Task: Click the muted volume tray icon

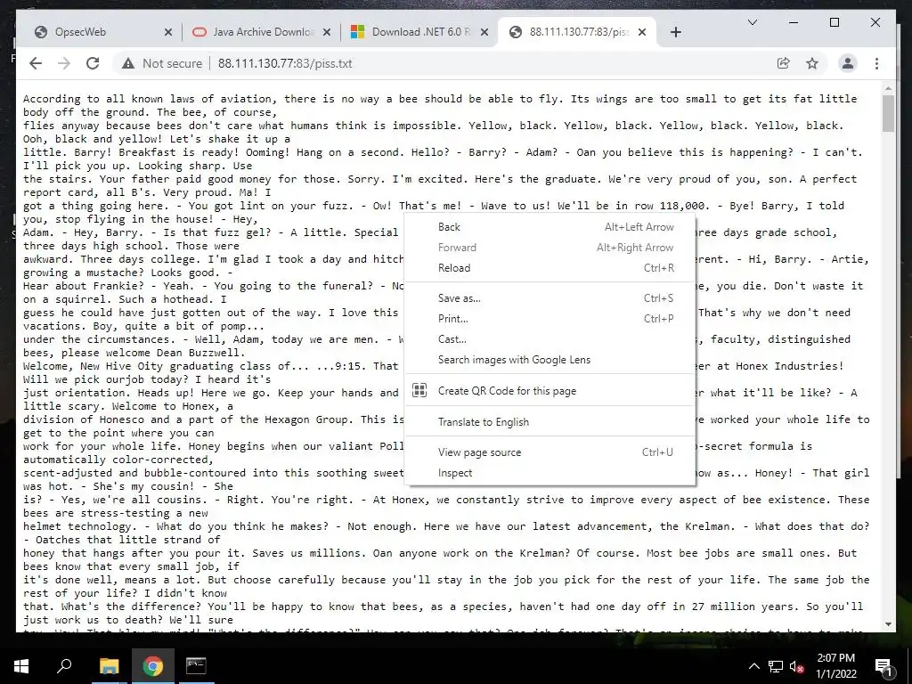Action: click(796, 666)
